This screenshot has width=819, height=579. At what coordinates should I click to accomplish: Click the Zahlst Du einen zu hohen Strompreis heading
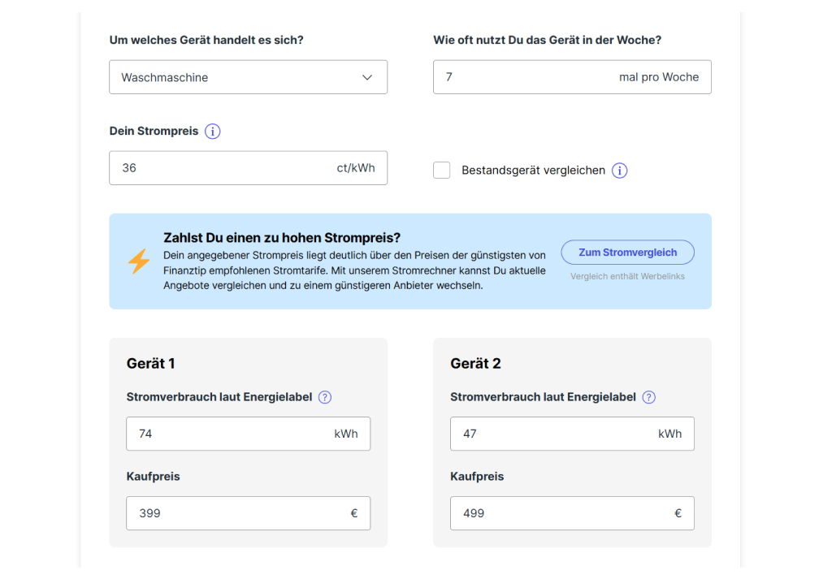point(282,238)
